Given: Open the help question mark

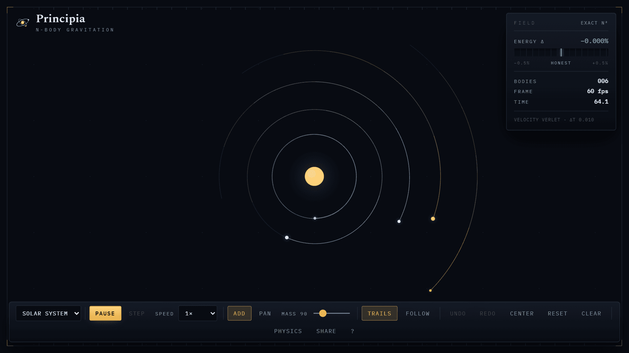Looking at the screenshot, I should (x=353, y=331).
